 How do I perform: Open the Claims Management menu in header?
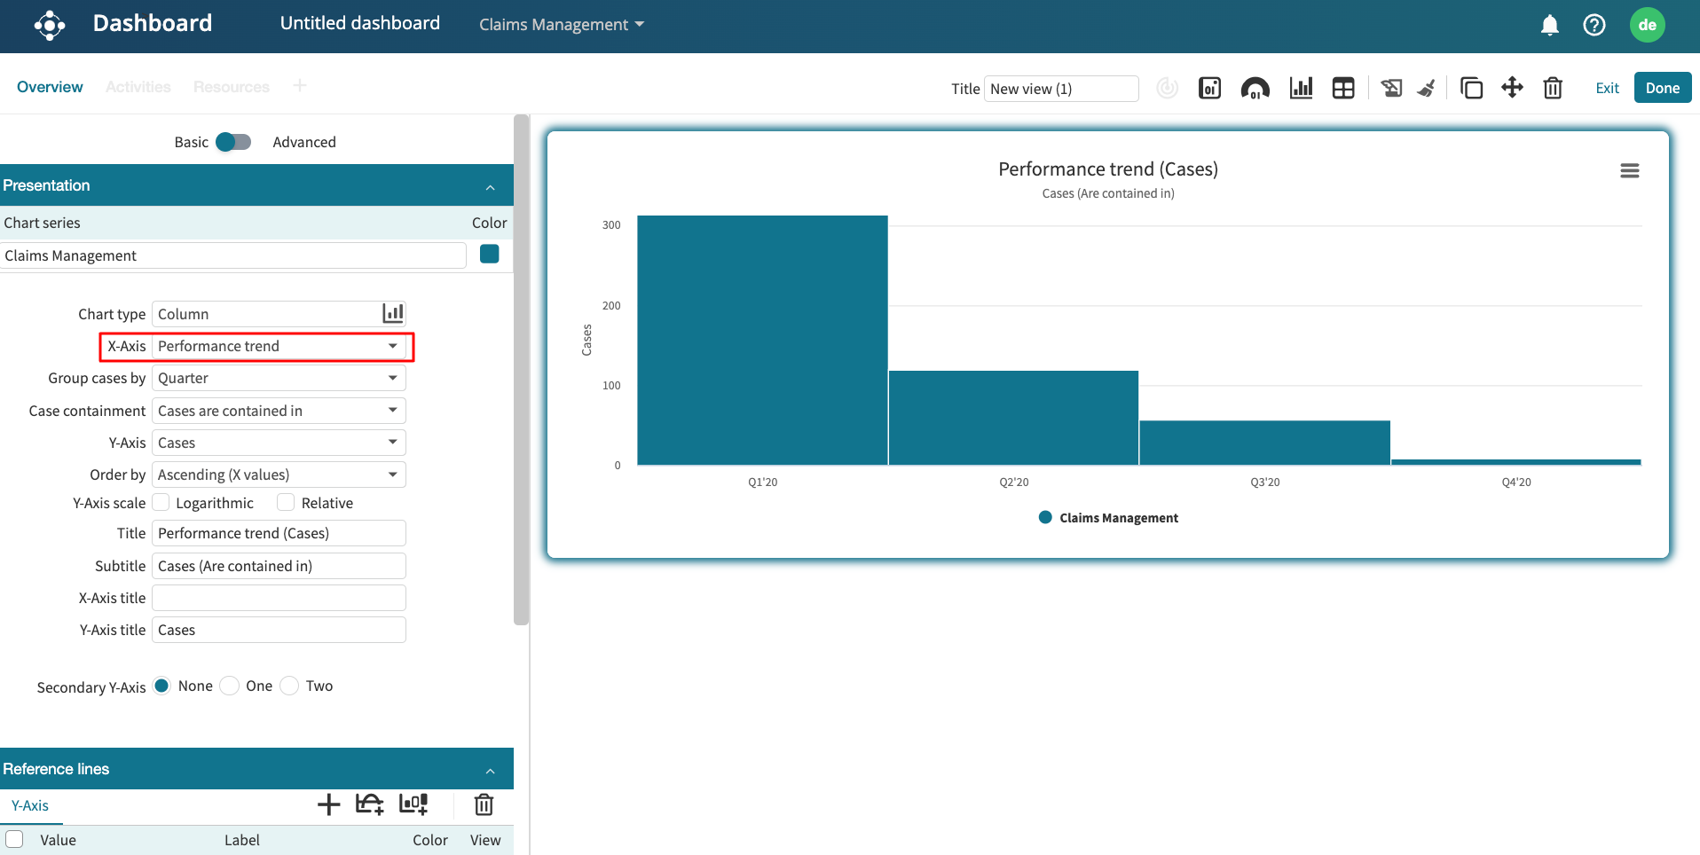561,25
